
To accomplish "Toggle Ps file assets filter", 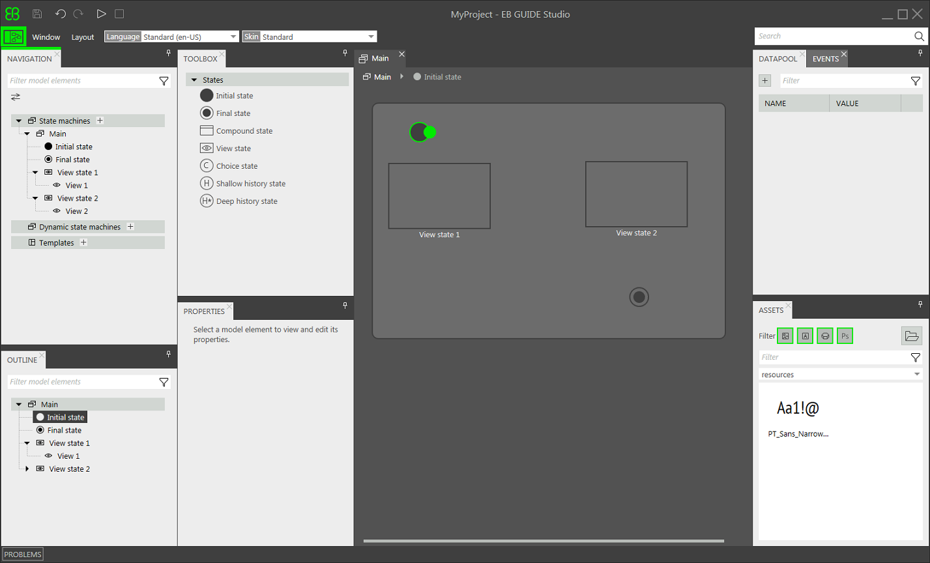I will 845,336.
